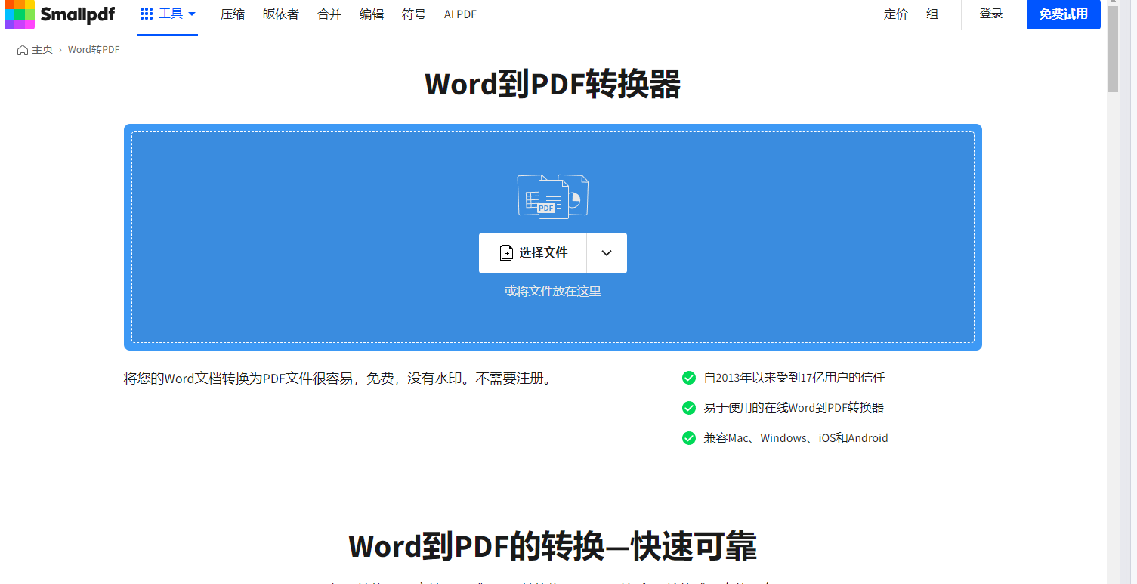The height and width of the screenshot is (584, 1137).
Task: Click the scrollbar up arrow
Action: click(1114, 2)
